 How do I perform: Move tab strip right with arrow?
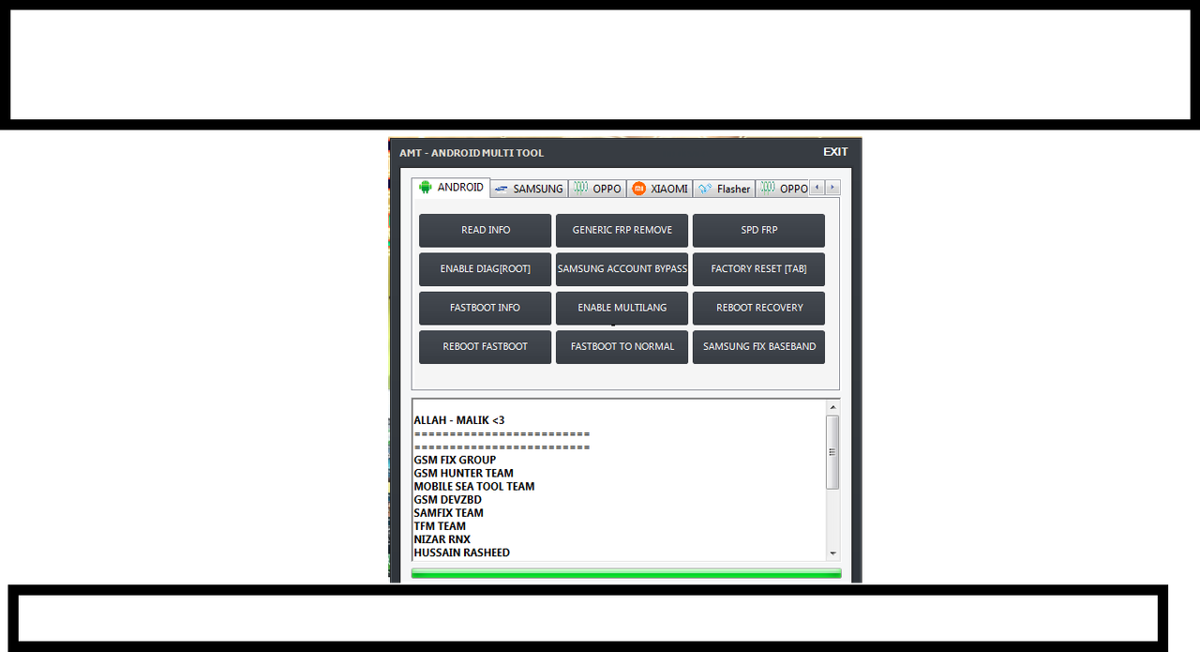832,188
